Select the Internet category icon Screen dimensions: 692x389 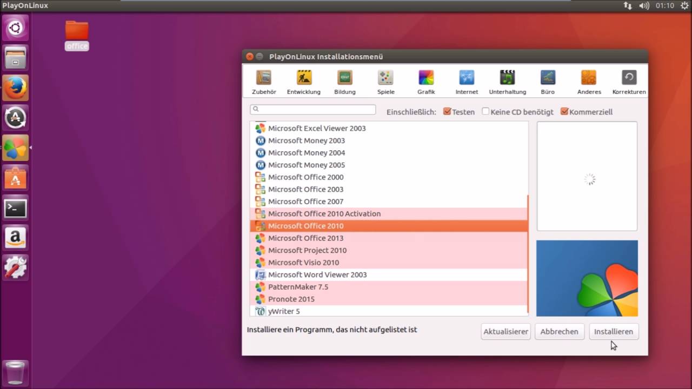(467, 81)
